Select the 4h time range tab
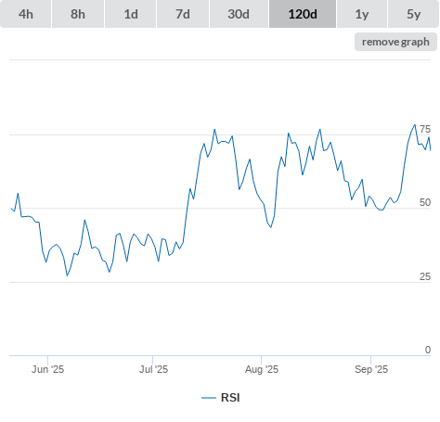Image resolution: width=440 pixels, height=422 pixels. pos(26,14)
